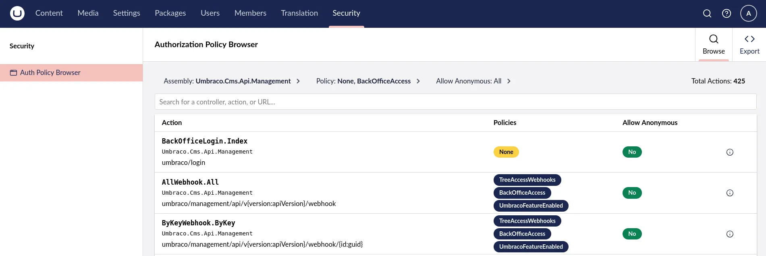
Task: Click TreeAccessWebhooks badge in ByKeyWebhook.ByKey row
Action: [x=527, y=221]
